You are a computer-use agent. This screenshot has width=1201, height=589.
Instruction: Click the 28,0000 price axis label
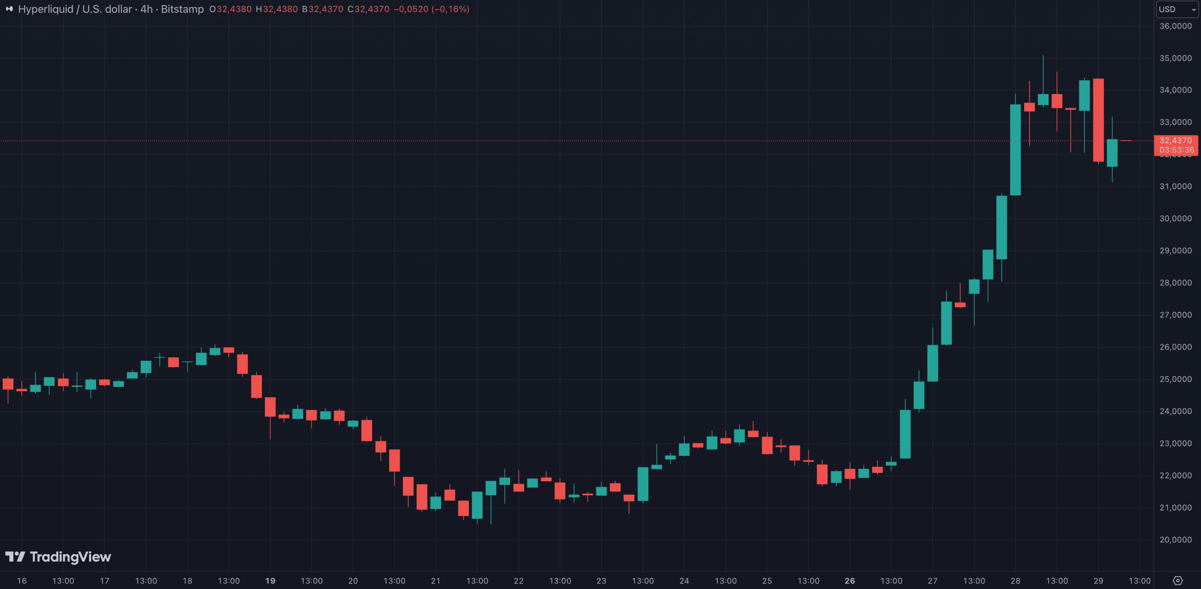1175,283
